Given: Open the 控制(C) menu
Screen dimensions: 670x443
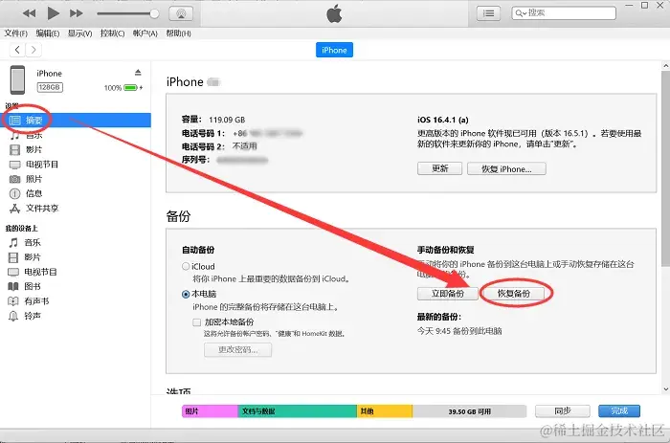Looking at the screenshot, I should point(112,33).
